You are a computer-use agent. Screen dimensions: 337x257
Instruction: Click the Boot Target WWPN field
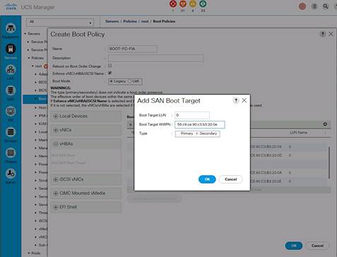(x=200, y=124)
